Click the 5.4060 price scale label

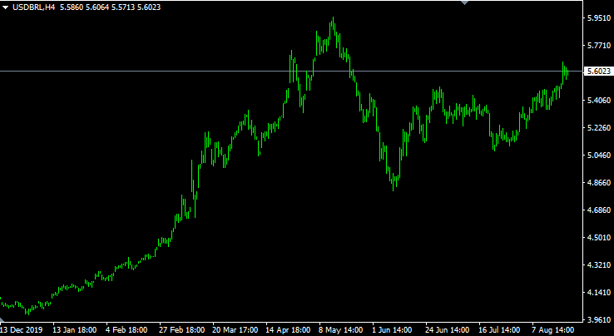click(x=599, y=101)
